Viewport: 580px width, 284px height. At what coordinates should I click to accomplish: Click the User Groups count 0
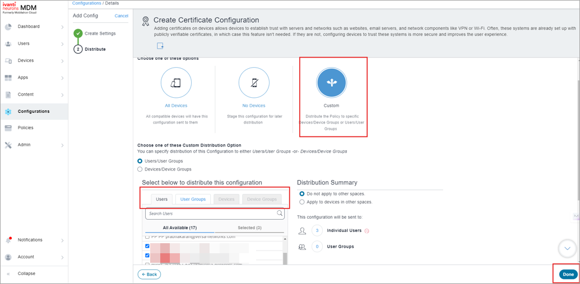317,247
